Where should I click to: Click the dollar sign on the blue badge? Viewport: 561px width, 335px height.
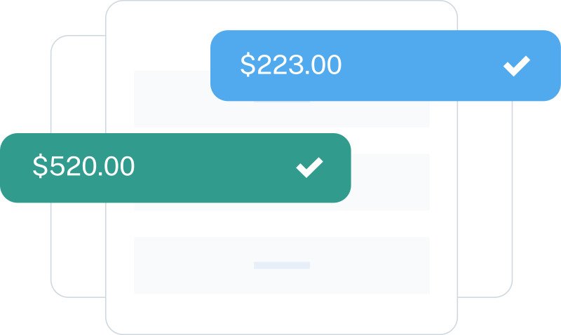pos(247,66)
